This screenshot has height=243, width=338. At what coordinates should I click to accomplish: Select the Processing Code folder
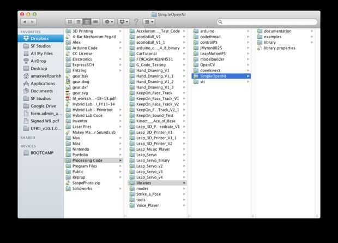coord(94,161)
